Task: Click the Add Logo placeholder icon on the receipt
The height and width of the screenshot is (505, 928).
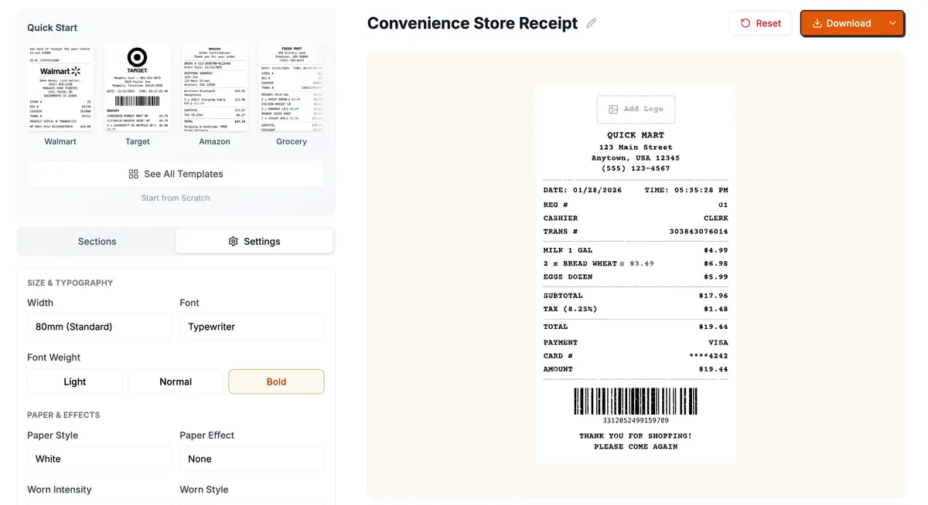Action: point(615,109)
